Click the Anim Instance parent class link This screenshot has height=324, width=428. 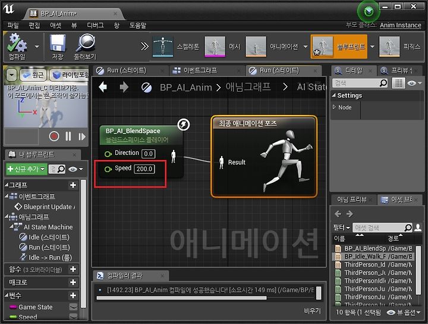click(x=401, y=25)
